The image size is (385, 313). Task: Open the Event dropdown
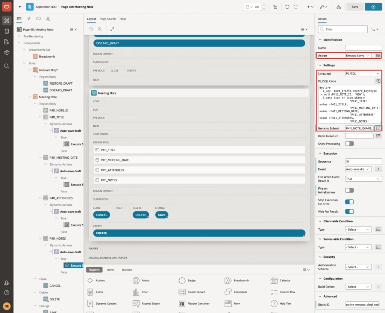click(x=358, y=169)
